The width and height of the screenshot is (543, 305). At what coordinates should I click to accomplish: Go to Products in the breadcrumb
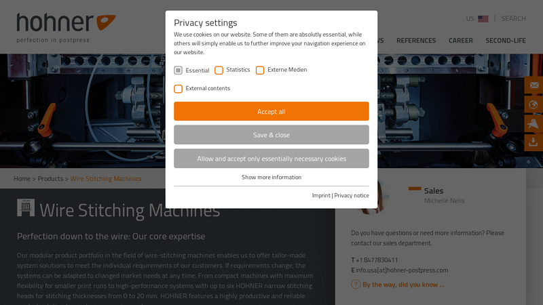pyautogui.click(x=50, y=179)
